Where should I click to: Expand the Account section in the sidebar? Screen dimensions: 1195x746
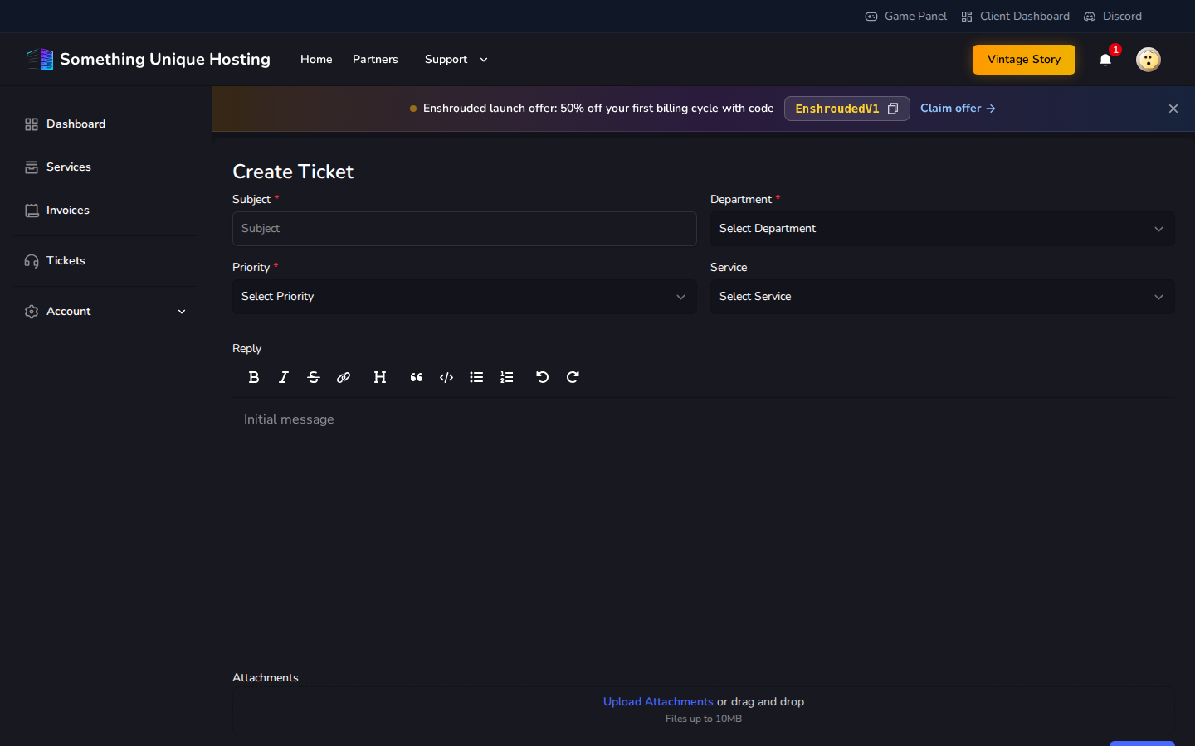106,312
